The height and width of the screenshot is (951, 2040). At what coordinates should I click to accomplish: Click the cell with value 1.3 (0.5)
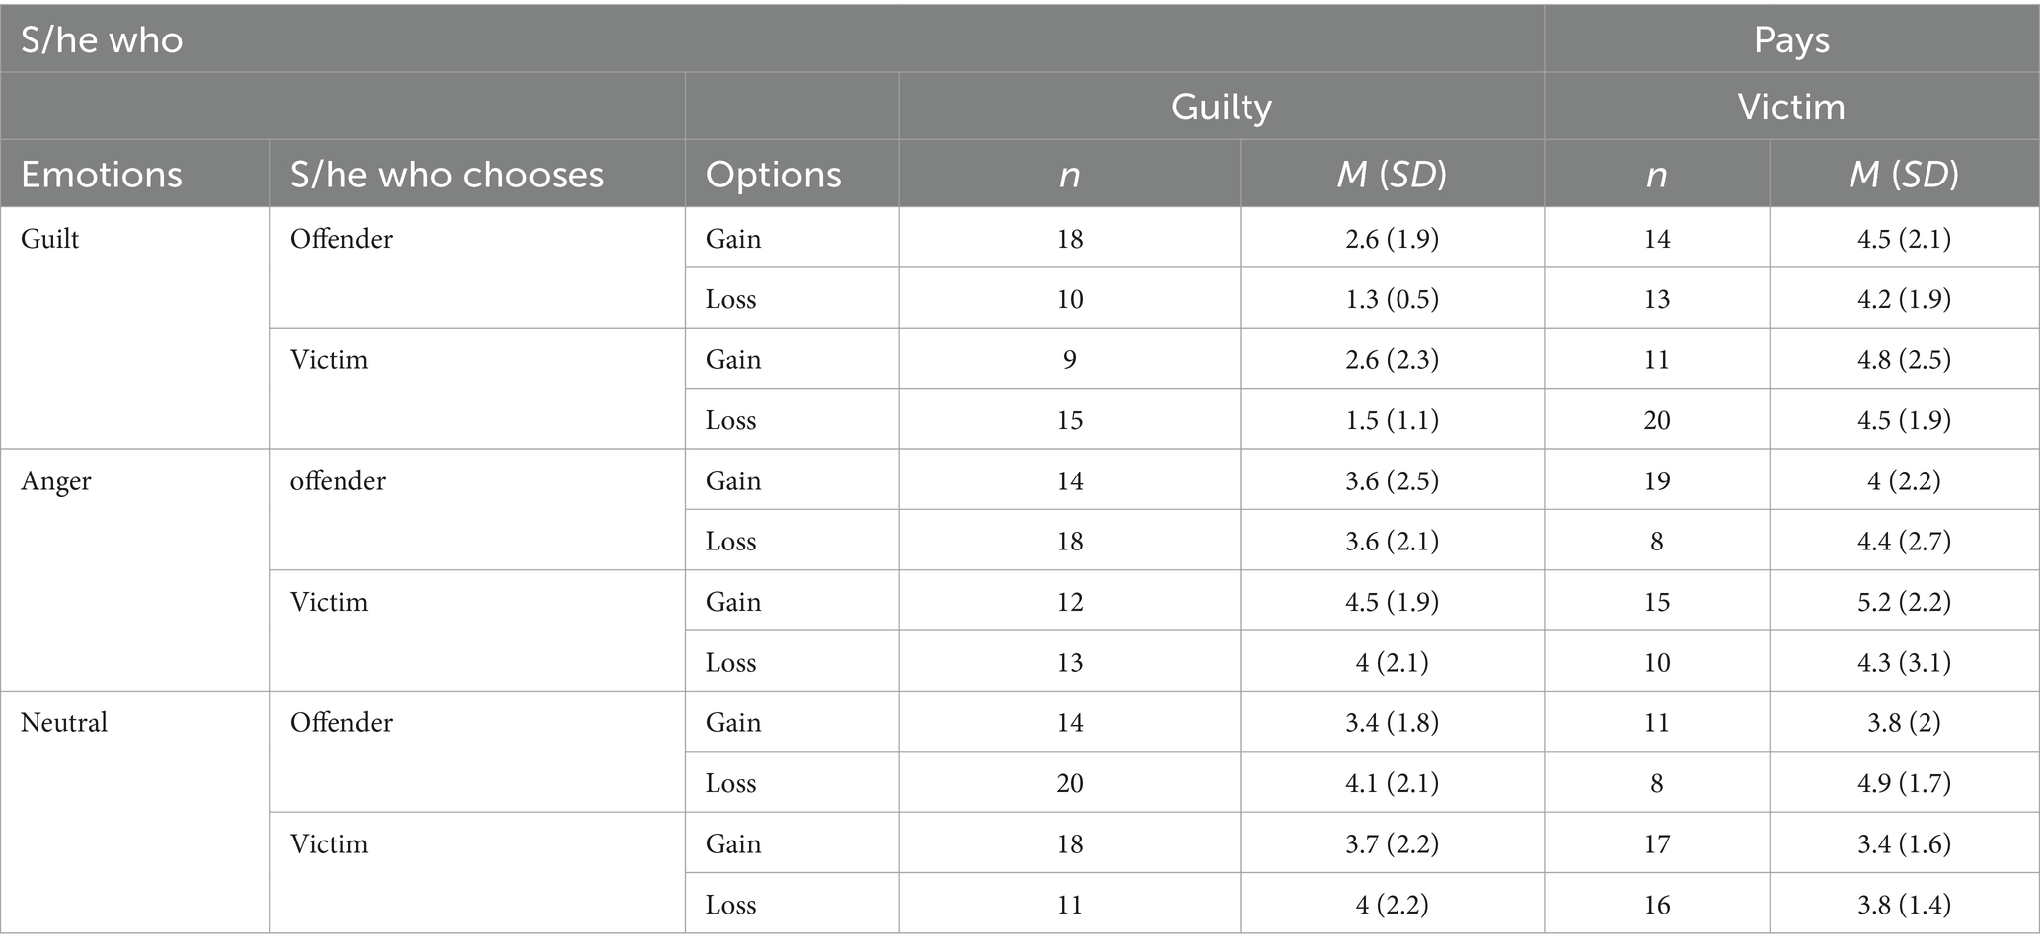(1392, 299)
